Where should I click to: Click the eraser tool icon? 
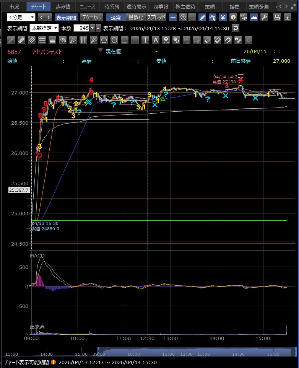(207, 40)
